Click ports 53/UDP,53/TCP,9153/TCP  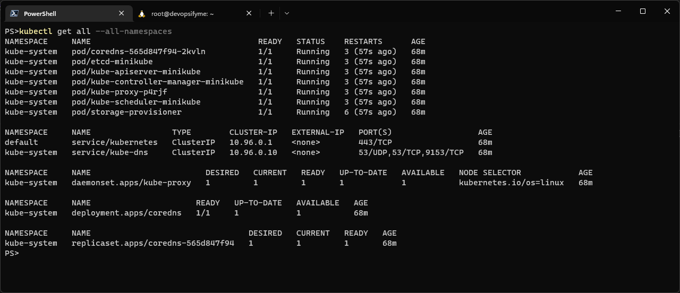411,152
